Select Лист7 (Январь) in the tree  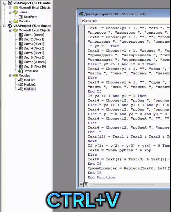35,62
